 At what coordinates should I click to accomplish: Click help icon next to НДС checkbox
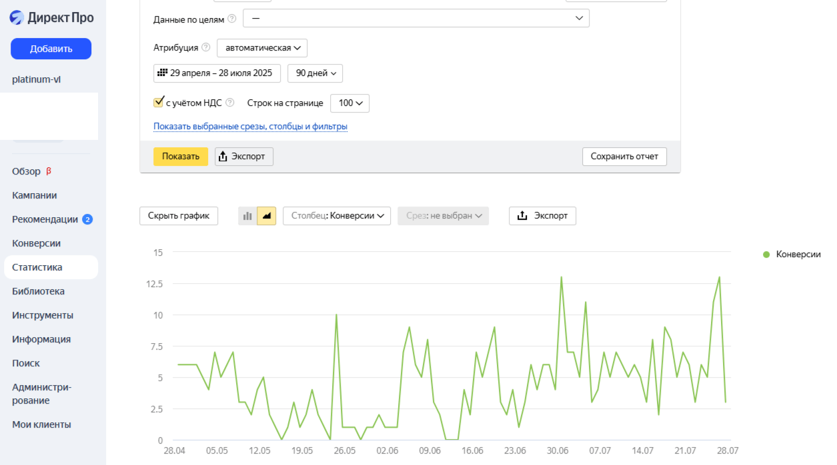(x=230, y=103)
